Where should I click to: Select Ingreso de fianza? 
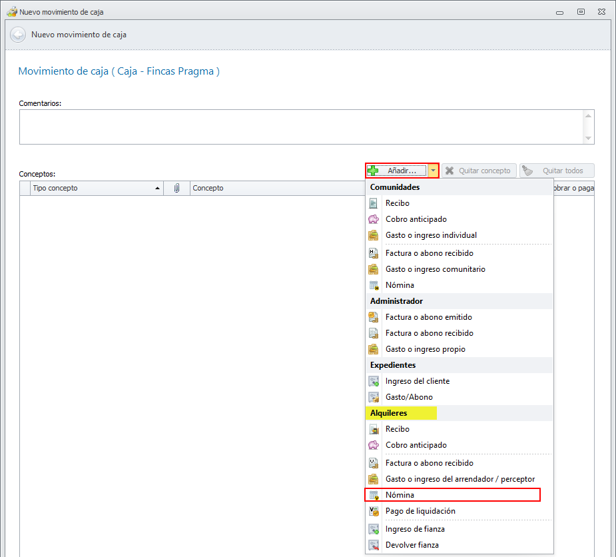tap(460, 529)
